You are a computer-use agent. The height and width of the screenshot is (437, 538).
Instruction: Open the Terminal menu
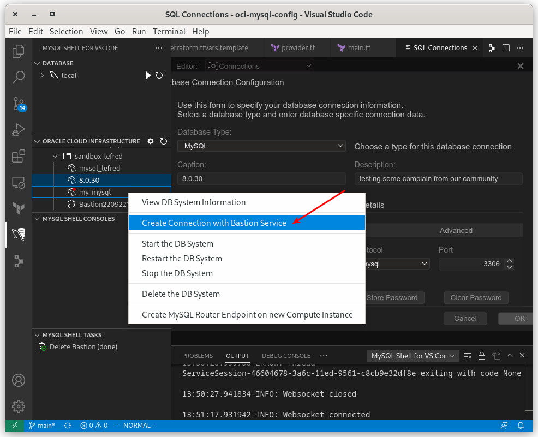tap(169, 32)
